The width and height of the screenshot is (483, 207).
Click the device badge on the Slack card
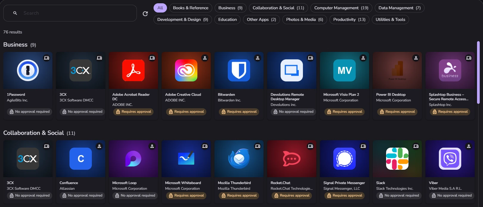coord(416,146)
